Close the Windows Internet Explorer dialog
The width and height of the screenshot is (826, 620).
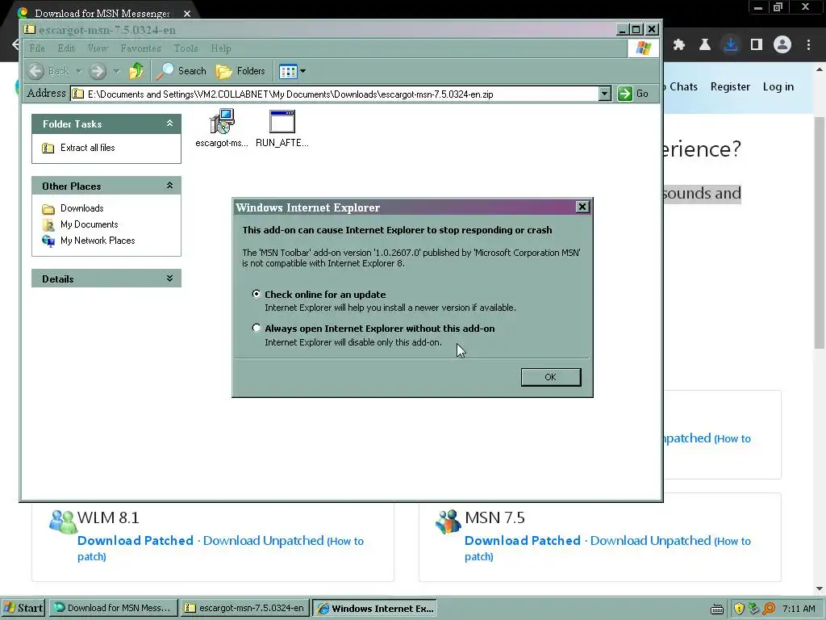582,207
